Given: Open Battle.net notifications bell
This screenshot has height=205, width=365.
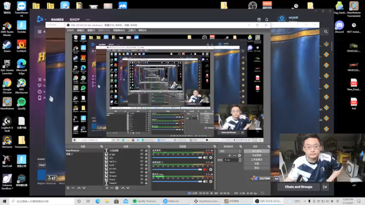Looking at the screenshot, I should [267, 20].
